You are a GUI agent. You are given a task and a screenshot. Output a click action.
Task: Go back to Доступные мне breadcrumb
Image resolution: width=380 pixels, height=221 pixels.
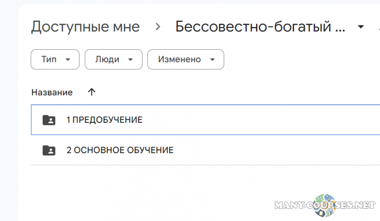(x=85, y=27)
